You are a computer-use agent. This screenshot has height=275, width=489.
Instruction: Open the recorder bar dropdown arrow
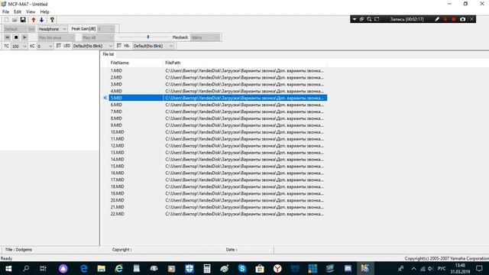(355, 19)
